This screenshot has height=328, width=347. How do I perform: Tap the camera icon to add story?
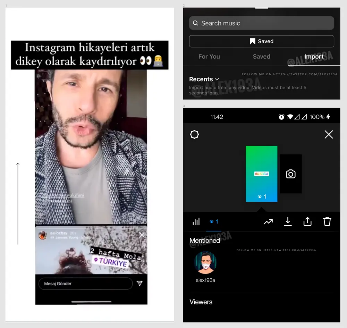(x=290, y=174)
